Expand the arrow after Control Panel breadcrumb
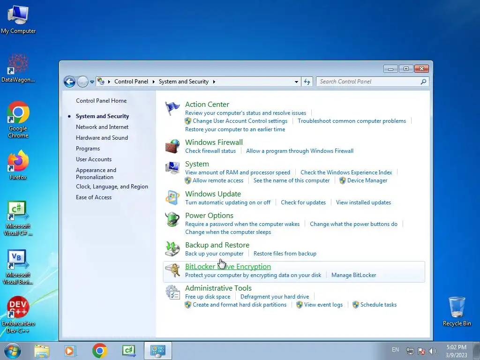The height and width of the screenshot is (360, 480). [153, 82]
